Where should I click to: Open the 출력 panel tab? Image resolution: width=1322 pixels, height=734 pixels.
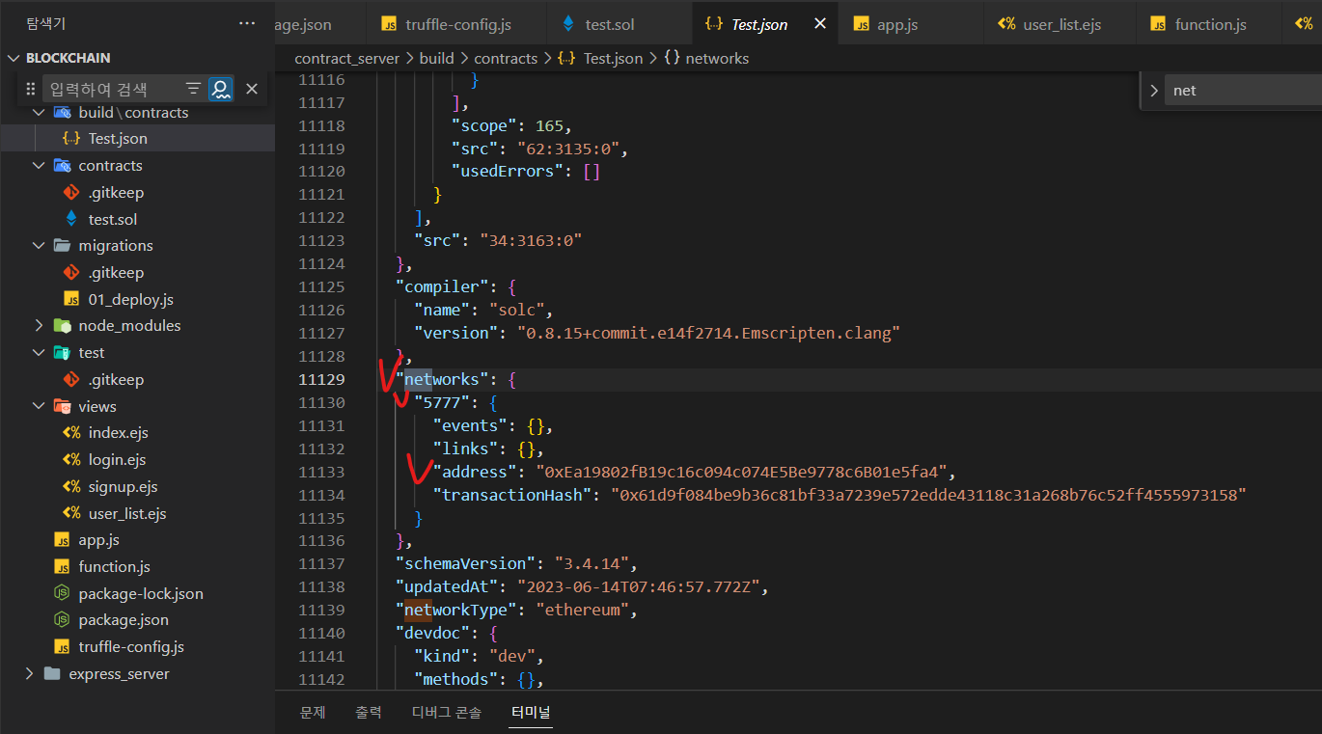click(x=369, y=713)
